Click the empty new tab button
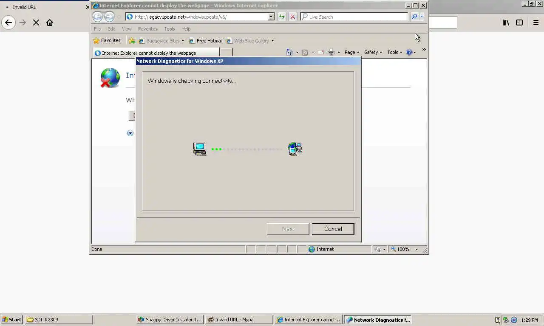 click(x=227, y=53)
